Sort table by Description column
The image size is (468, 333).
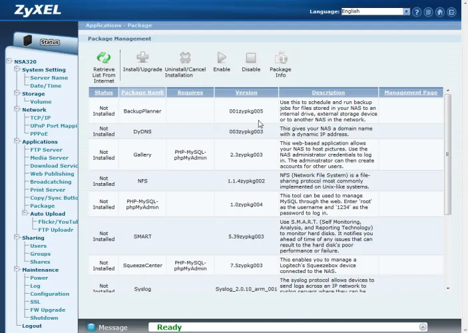point(328,93)
